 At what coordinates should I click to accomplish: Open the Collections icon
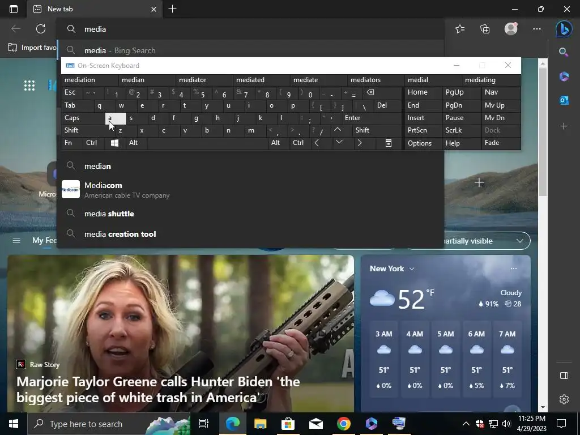coord(485,29)
